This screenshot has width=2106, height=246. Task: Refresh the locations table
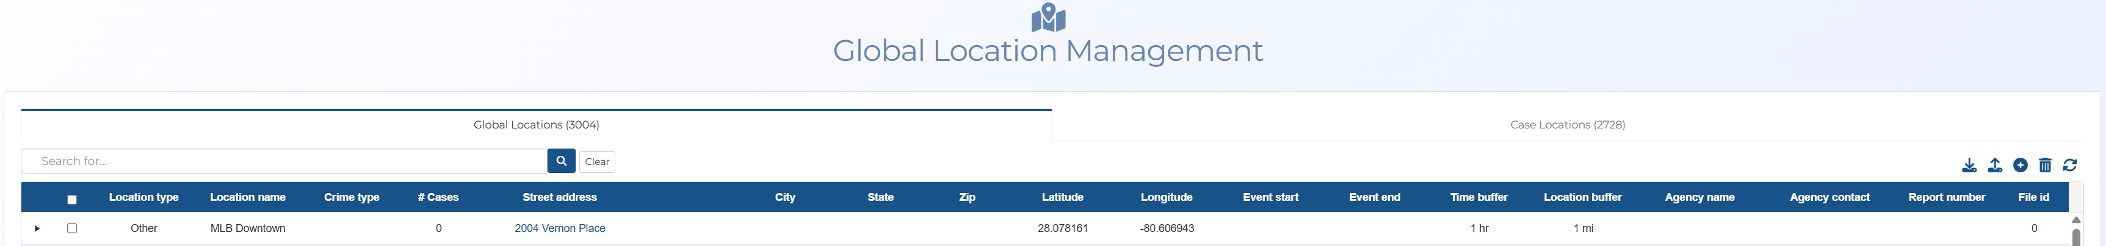pyautogui.click(x=2069, y=166)
